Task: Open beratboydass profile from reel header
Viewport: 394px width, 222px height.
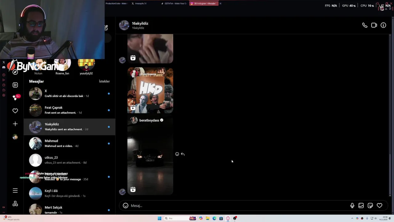Action: (x=149, y=120)
